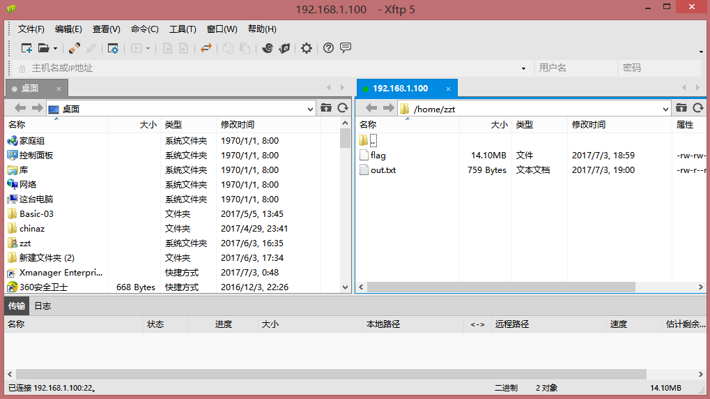Sort remote files by 大小 column
This screenshot has width=710, height=399.
coord(486,125)
